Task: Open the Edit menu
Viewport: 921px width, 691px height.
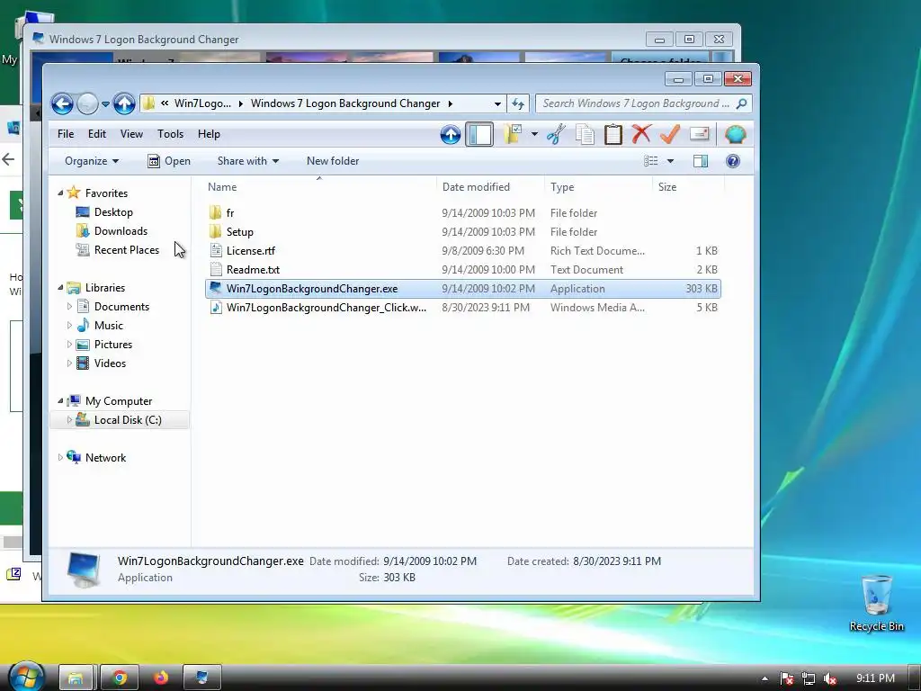Action: (x=97, y=134)
